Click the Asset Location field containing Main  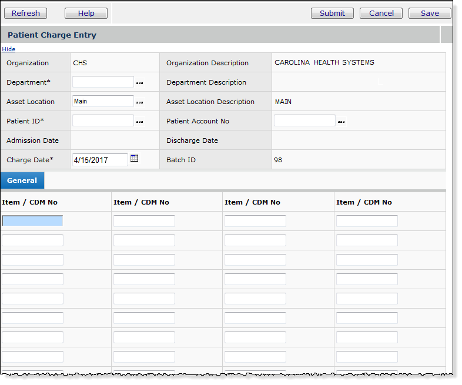click(x=103, y=101)
